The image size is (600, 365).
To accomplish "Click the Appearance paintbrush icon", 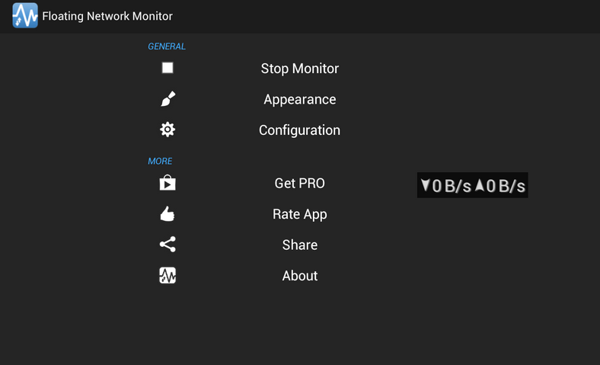I will coord(168,99).
